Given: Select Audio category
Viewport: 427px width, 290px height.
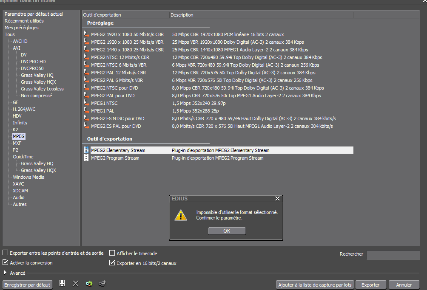Looking at the screenshot, I should pos(19,197).
